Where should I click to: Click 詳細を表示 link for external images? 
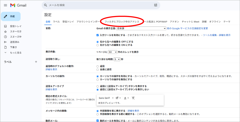133,111
